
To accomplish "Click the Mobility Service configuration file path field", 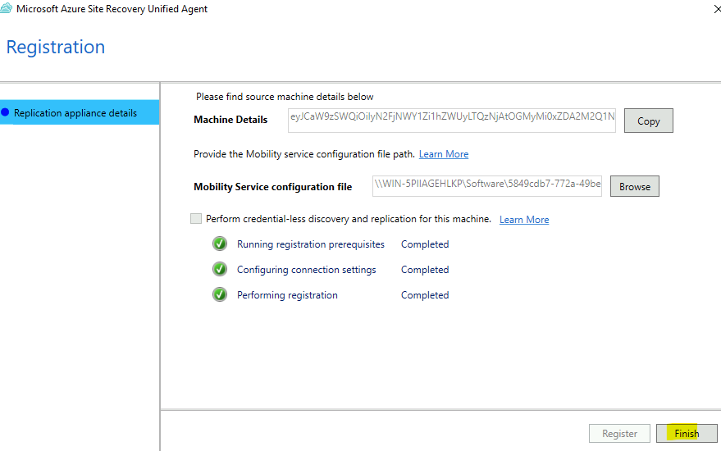I will point(487,186).
